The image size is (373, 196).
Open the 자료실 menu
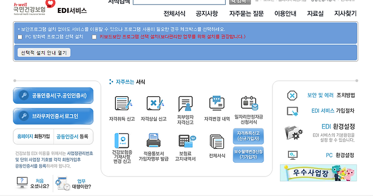pyautogui.click(x=315, y=13)
